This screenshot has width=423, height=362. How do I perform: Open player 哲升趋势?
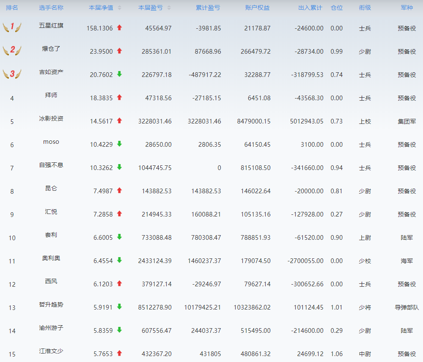click(51, 305)
